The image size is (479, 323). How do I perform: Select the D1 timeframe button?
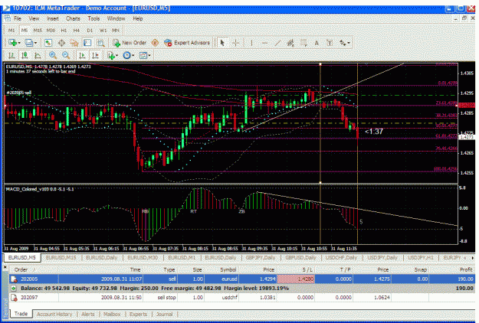(90, 30)
